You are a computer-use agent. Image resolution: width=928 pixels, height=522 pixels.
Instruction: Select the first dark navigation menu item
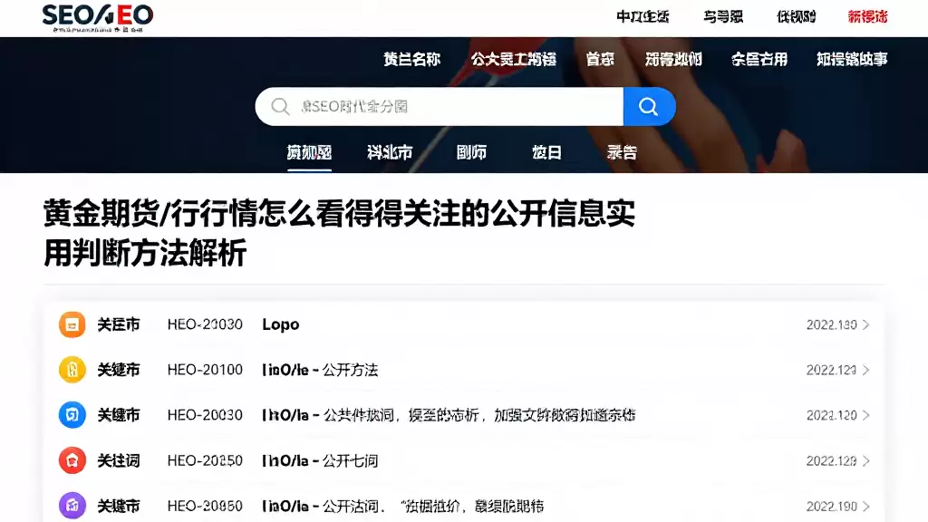412,59
